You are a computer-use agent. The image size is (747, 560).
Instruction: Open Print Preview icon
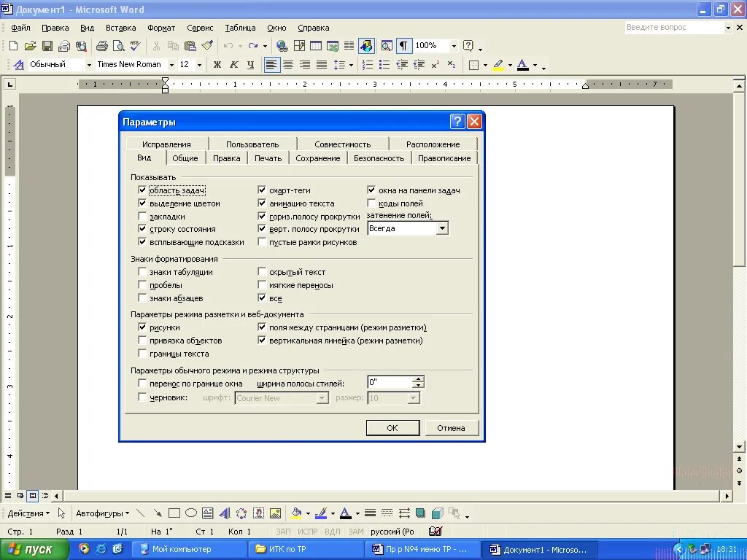tap(118, 46)
